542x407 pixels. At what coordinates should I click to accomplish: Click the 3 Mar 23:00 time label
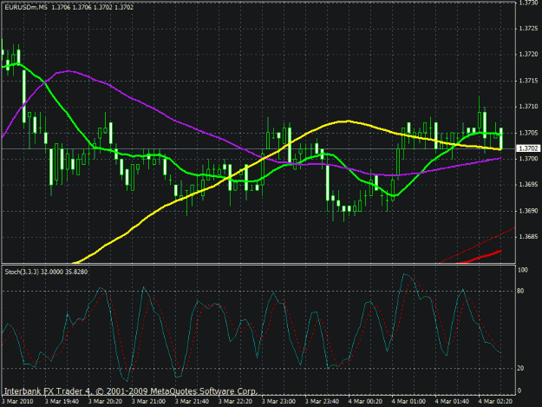click(x=278, y=402)
